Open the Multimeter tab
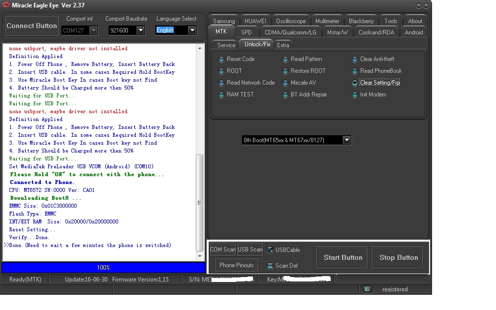This screenshot has width=496, height=310. 327,21
